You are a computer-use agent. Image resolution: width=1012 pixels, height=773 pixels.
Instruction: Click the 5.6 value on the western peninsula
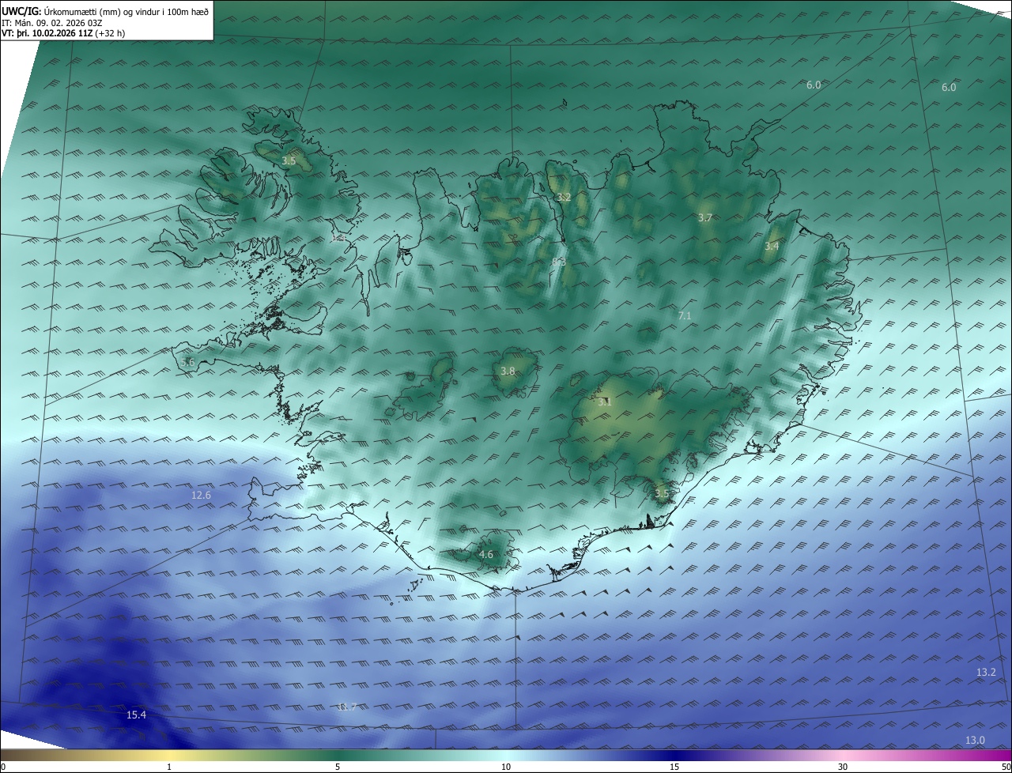(187, 361)
